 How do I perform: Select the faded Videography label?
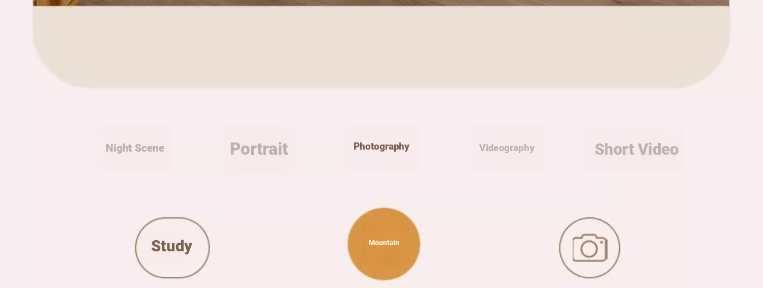507,148
